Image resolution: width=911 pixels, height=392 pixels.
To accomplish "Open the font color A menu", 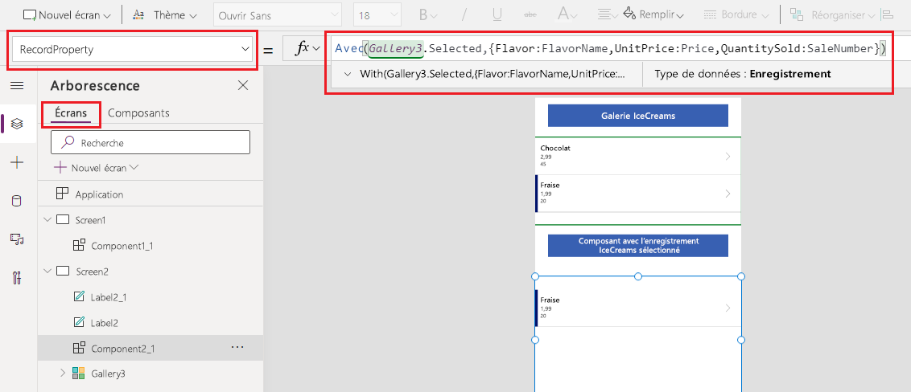I will (567, 15).
